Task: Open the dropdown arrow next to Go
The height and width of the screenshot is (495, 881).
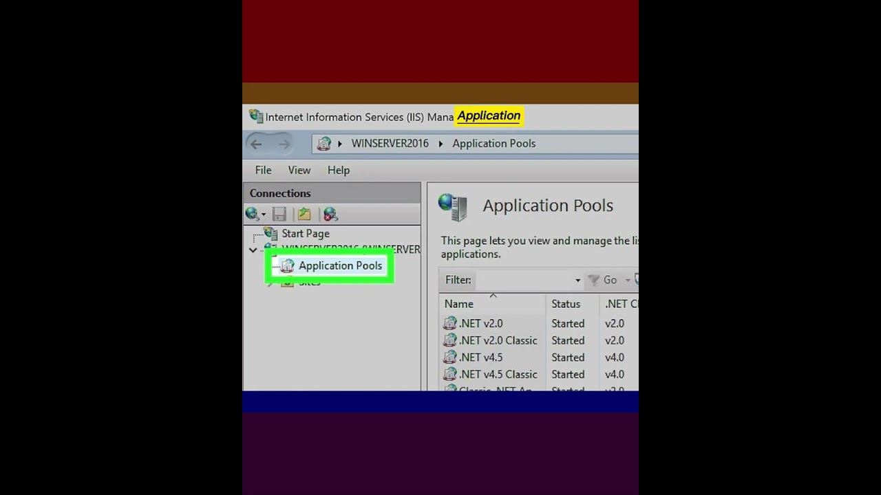Action: [x=628, y=280]
